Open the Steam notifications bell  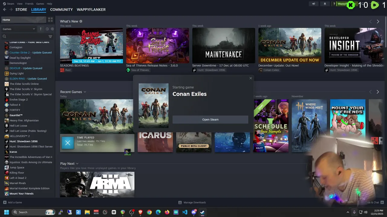325,4
